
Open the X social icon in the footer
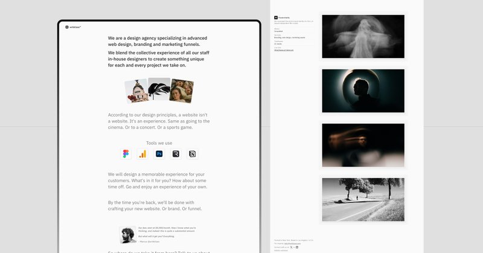click(x=292, y=247)
